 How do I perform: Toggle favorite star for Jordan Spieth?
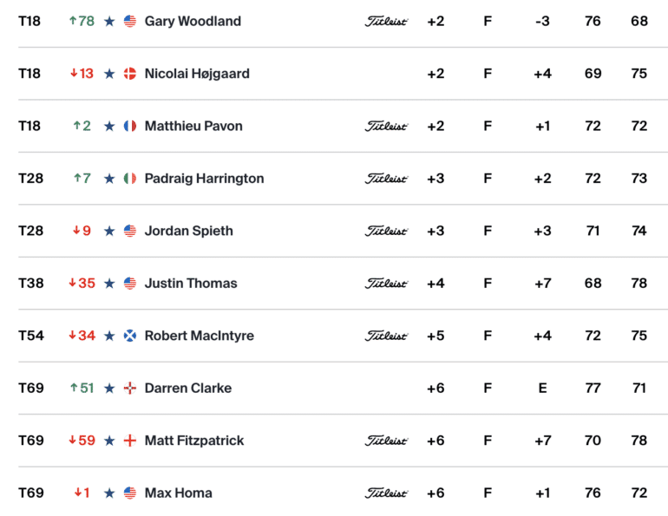(x=109, y=231)
